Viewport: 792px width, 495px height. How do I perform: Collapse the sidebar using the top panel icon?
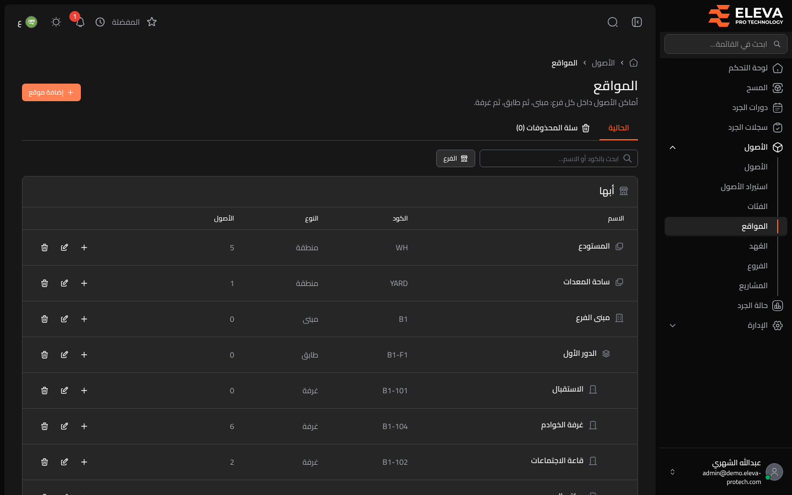pos(637,22)
